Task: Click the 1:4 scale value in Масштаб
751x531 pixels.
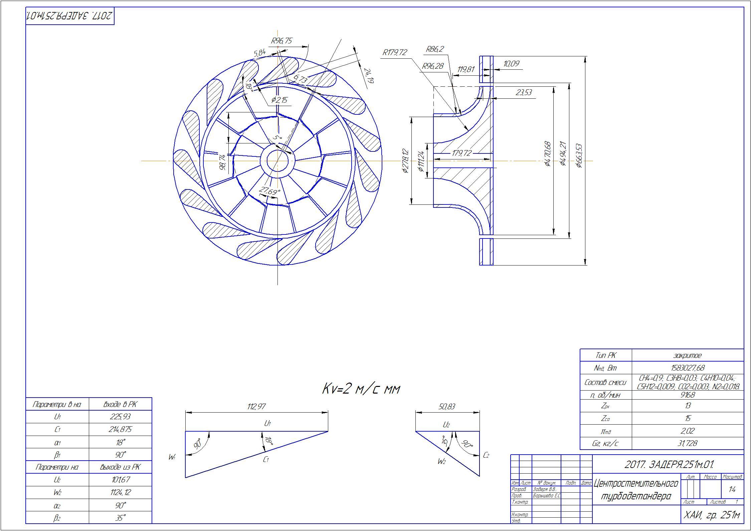Action: [732, 489]
